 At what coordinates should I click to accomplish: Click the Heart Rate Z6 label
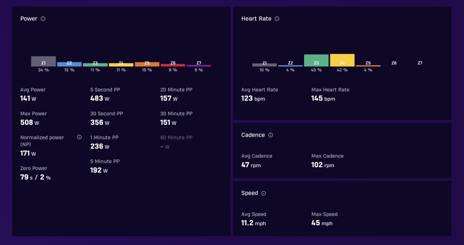[394, 63]
